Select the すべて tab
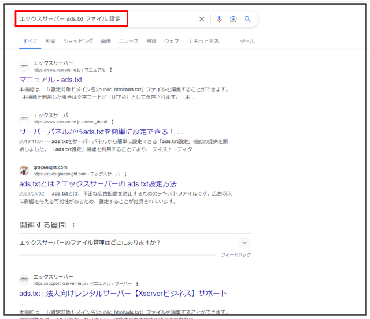370x319 pixels. point(30,41)
